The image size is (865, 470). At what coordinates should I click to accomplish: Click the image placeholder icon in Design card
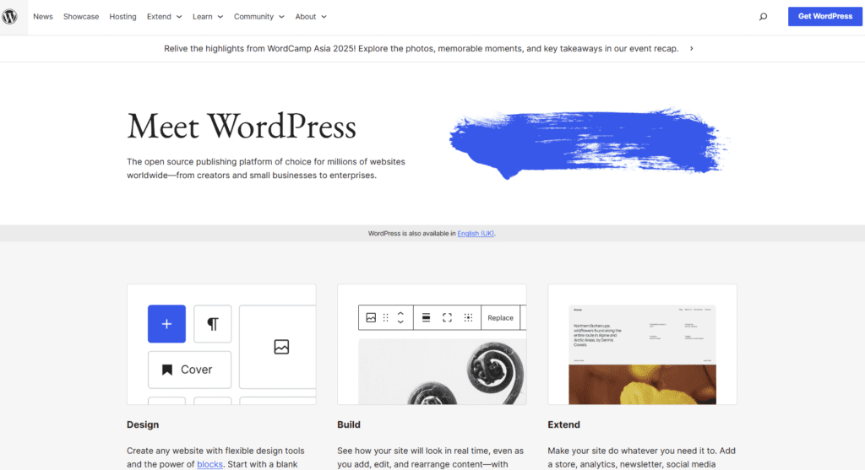coord(281,347)
